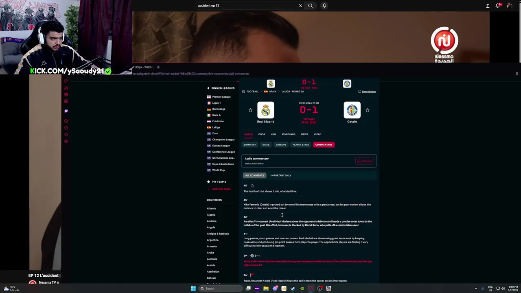
Task: Show ALL COMMENTS filter
Action: click(x=254, y=175)
